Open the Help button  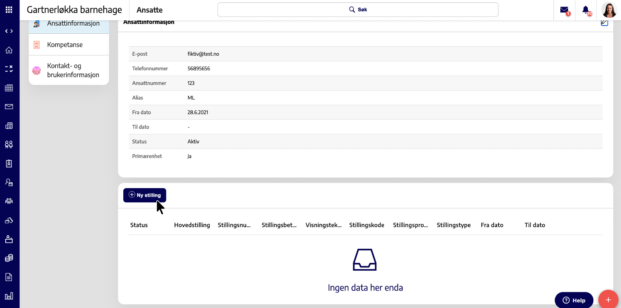(574, 300)
